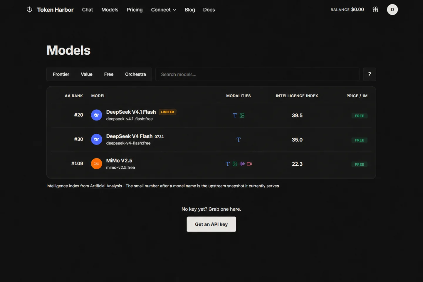Click the 35.0 intelligence index value
This screenshot has width=423, height=282.
[x=297, y=140]
